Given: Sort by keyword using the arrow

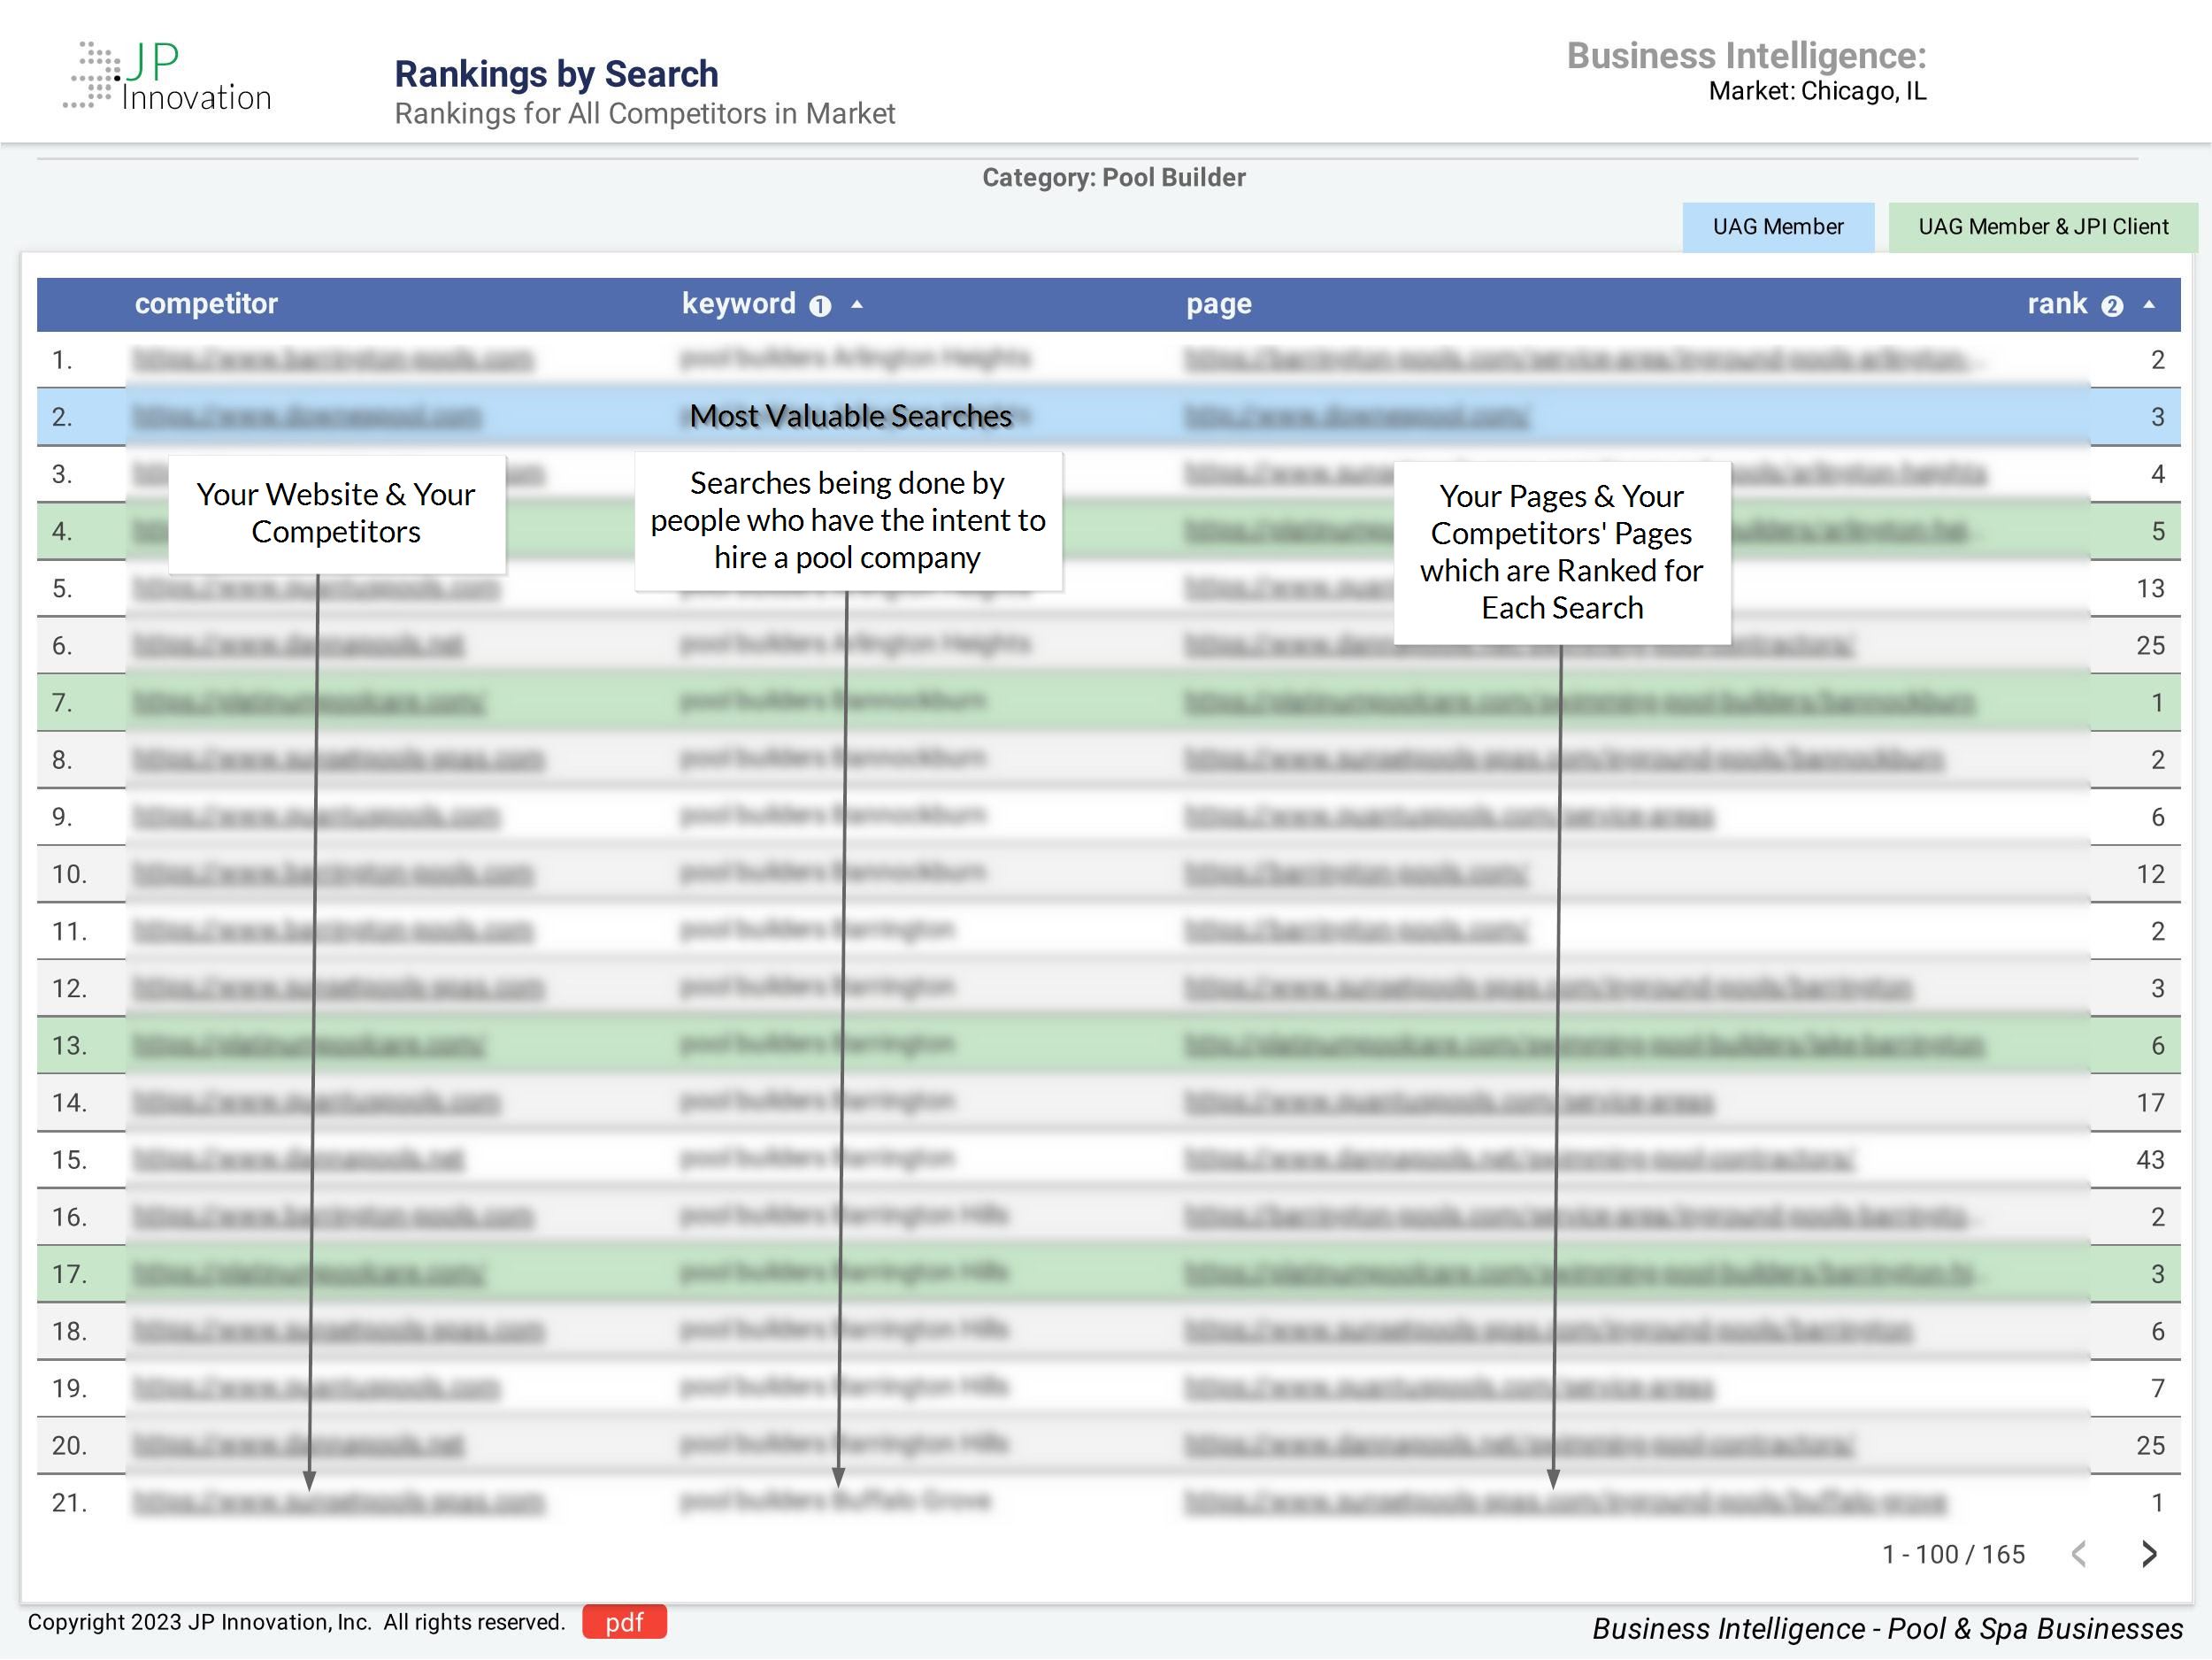Looking at the screenshot, I should tap(857, 304).
